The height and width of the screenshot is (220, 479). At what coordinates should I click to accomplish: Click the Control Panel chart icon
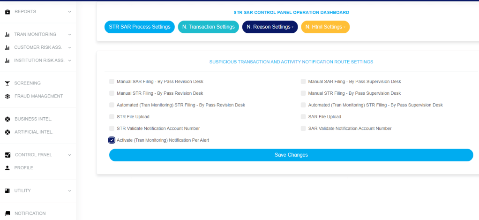point(7,155)
